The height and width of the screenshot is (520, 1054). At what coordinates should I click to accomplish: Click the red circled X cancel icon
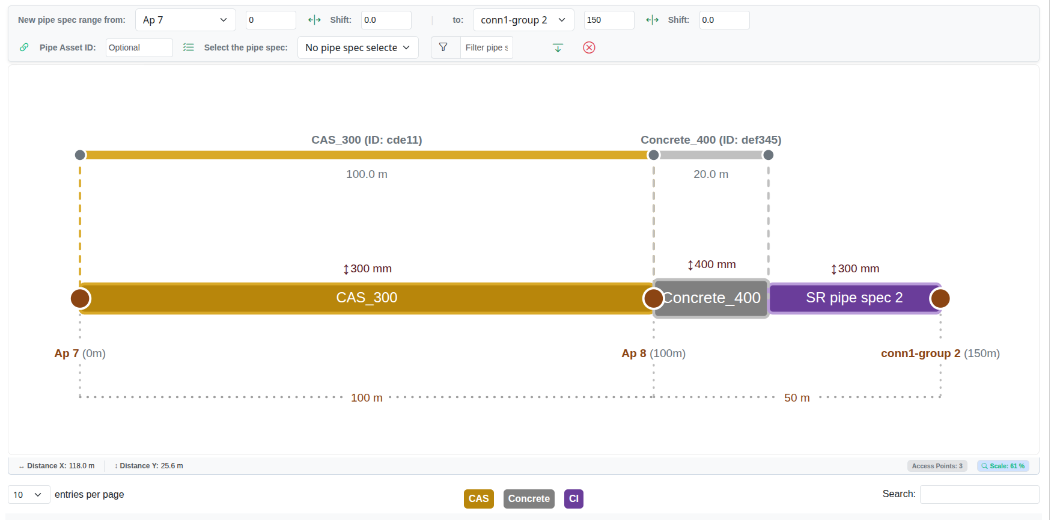click(589, 47)
